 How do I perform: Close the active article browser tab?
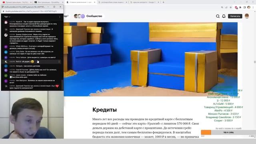pos(94,2)
